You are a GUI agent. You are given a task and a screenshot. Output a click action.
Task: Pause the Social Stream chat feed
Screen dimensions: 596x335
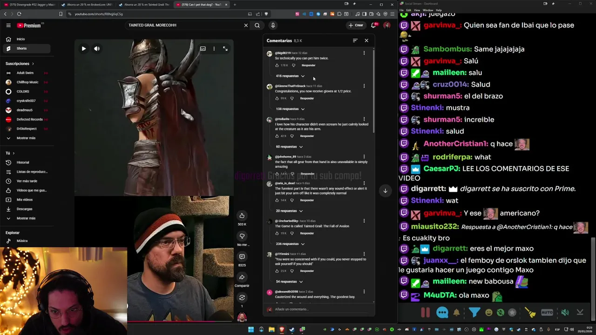tap(426, 313)
